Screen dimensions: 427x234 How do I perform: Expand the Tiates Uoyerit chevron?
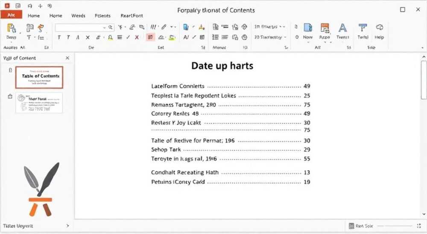click(x=67, y=225)
